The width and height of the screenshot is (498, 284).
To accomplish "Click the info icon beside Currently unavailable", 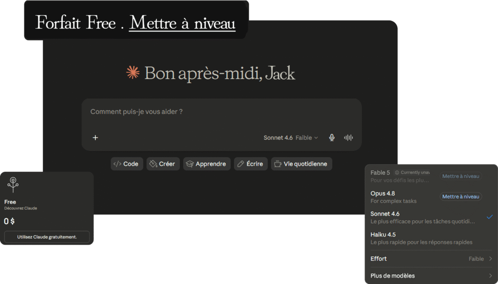I will [397, 173].
